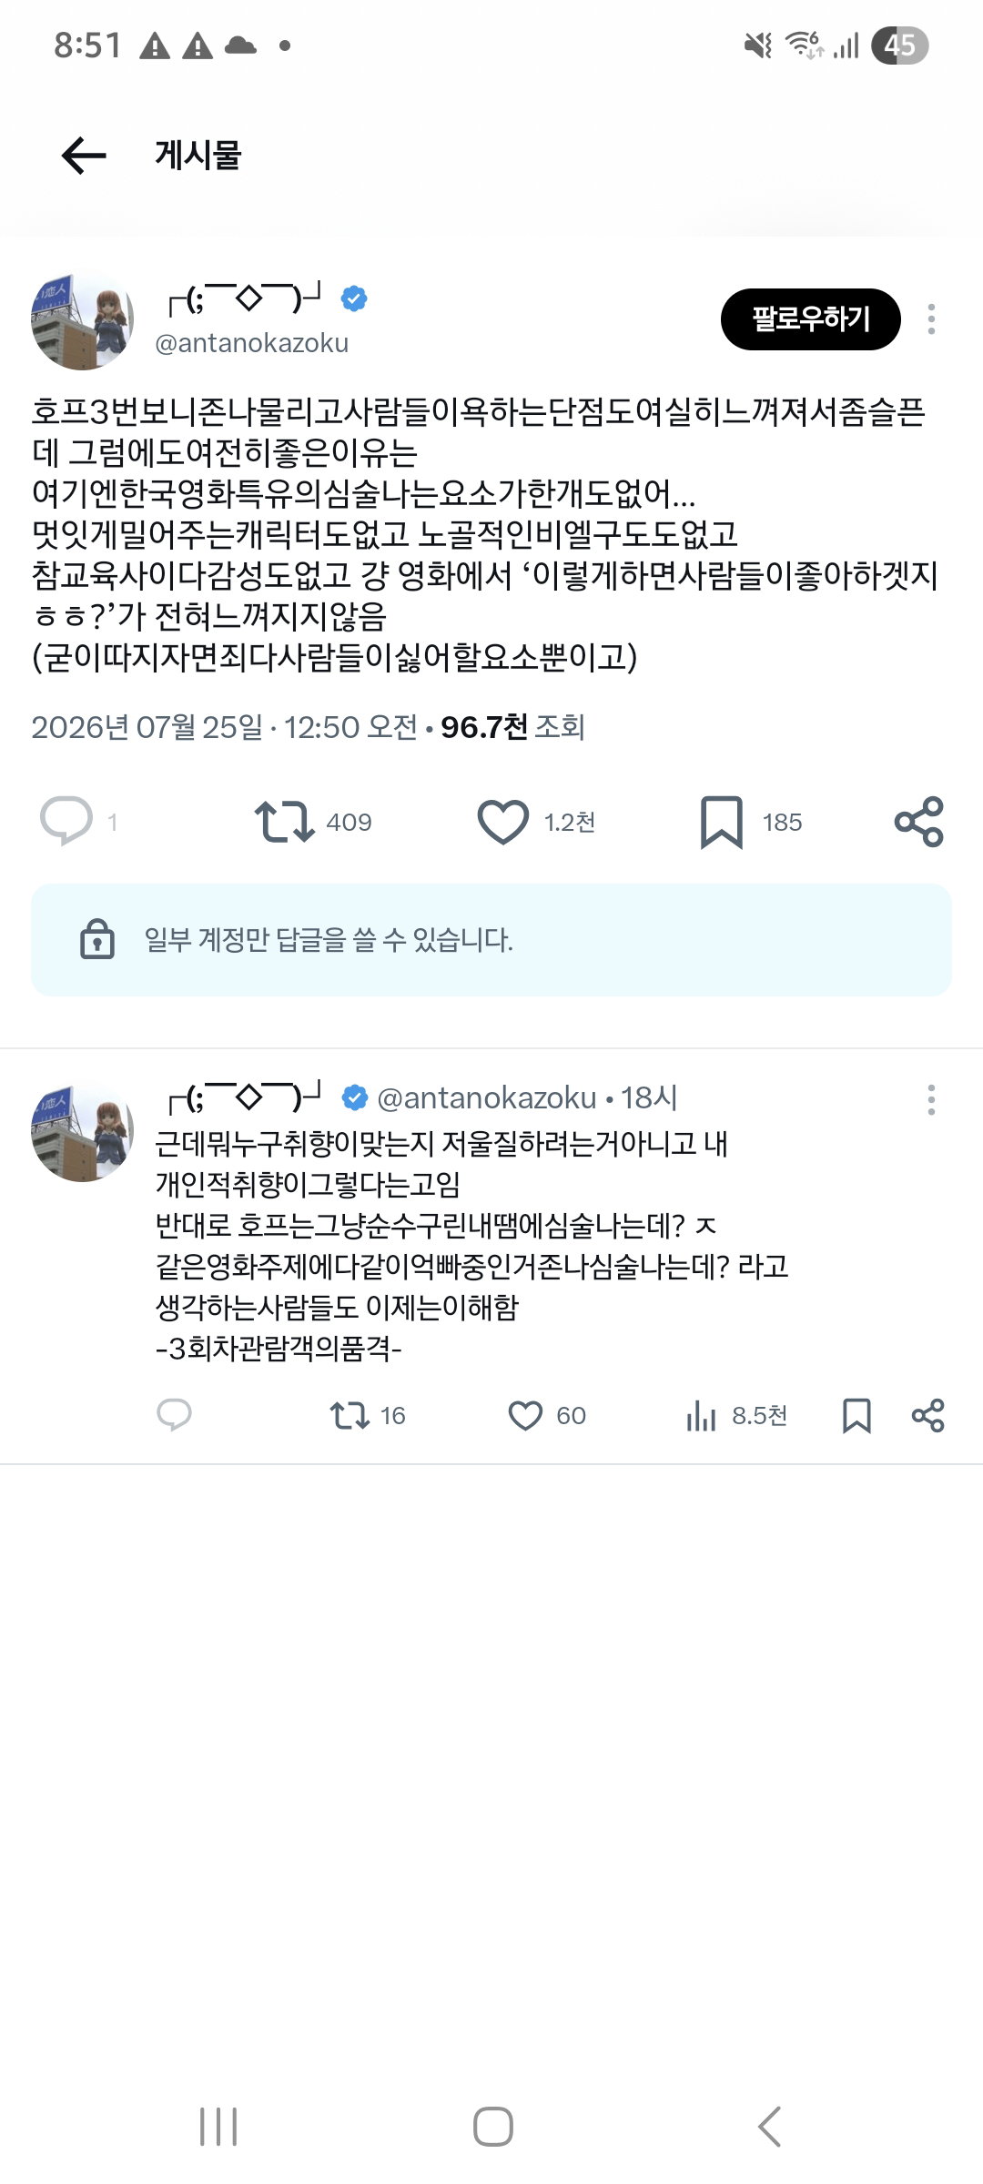983x2184 pixels.
Task: Like the main post with 1.2천 likes
Action: click(x=502, y=822)
